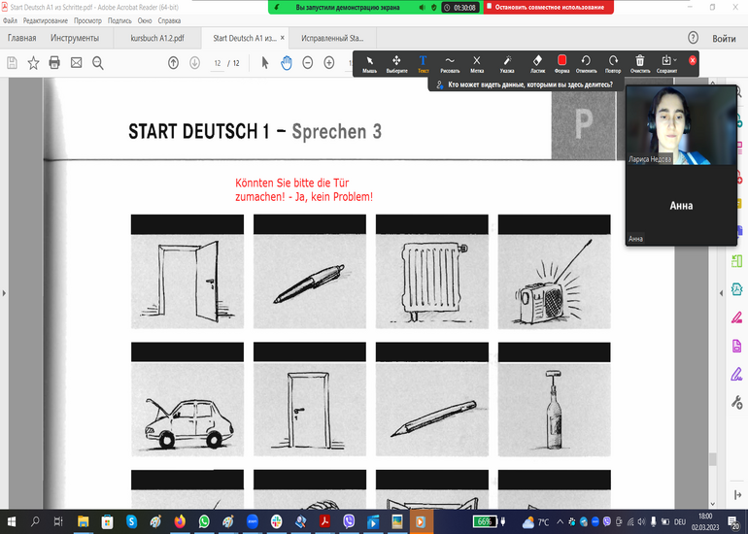Go to the previous page arrow
Viewport: 748px width, 534px height.
coord(173,63)
